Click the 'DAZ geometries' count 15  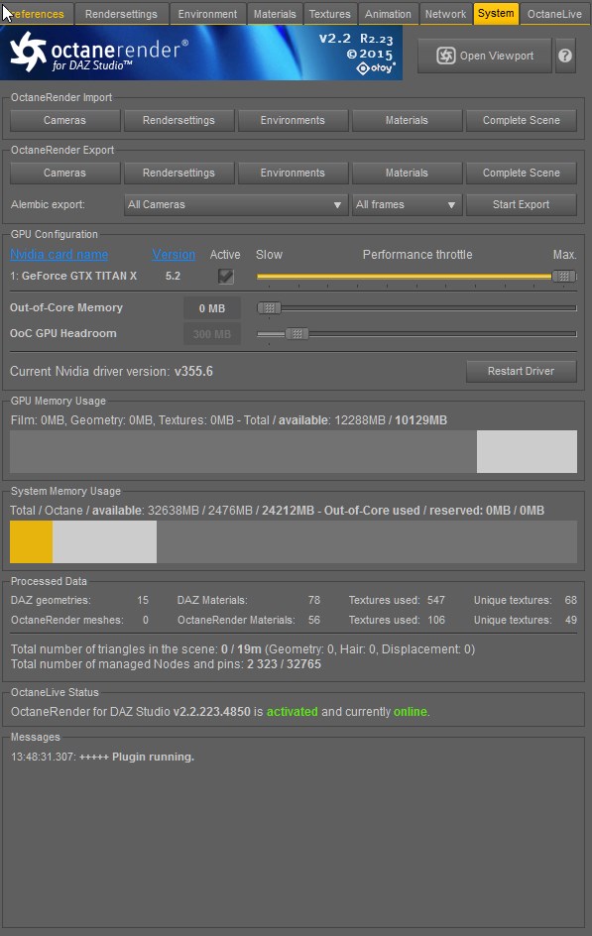pos(143,600)
